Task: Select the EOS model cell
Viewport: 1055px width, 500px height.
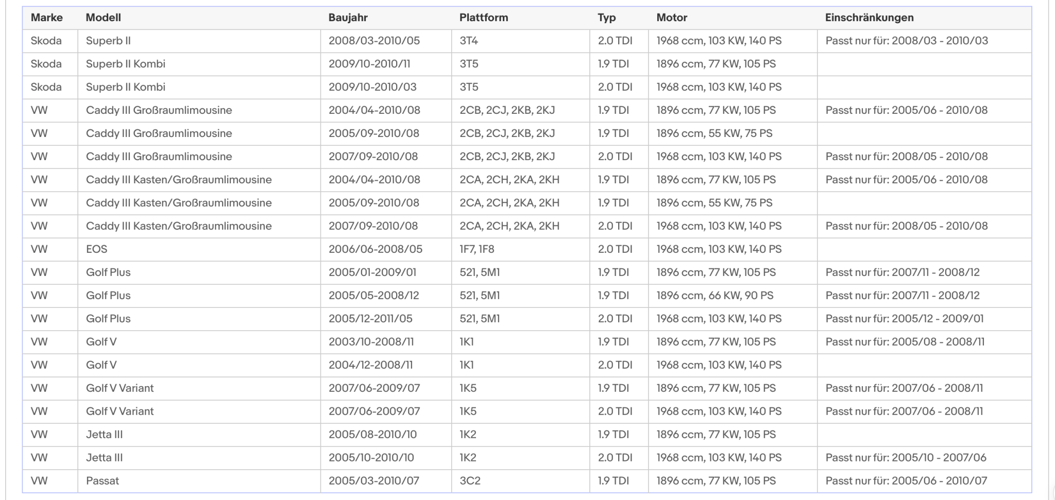Action: (199, 249)
